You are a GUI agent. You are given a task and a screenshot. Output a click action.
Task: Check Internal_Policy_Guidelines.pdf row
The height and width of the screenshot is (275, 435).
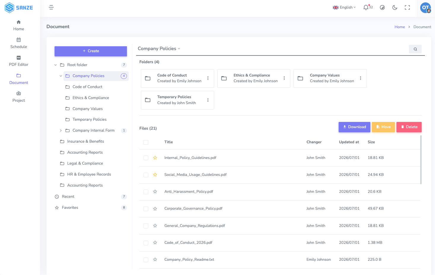coord(146,158)
